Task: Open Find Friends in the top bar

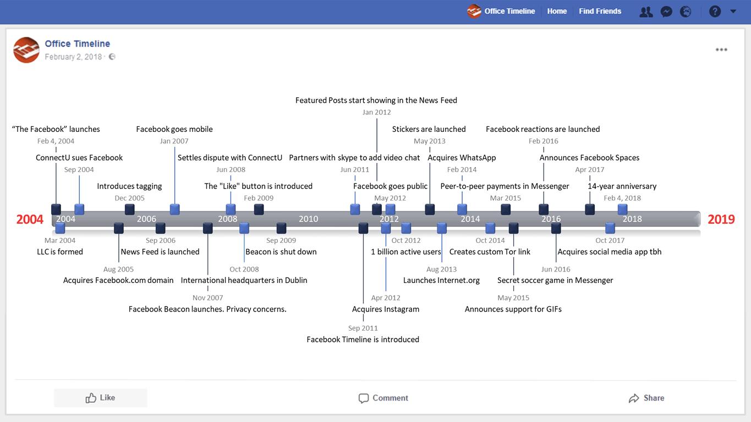Action: tap(600, 11)
